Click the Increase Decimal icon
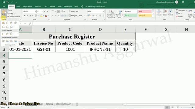 [100, 15]
